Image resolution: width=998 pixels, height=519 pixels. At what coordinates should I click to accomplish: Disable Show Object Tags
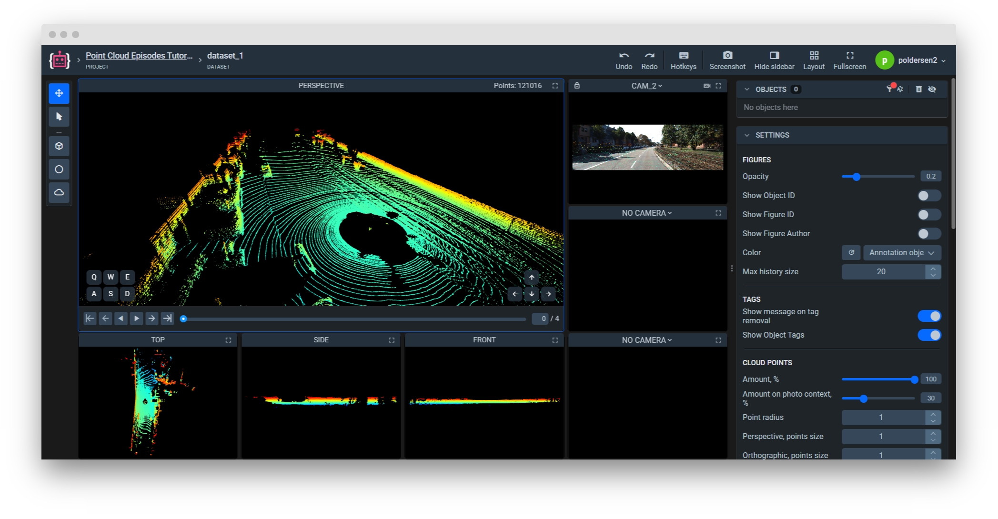tap(929, 335)
